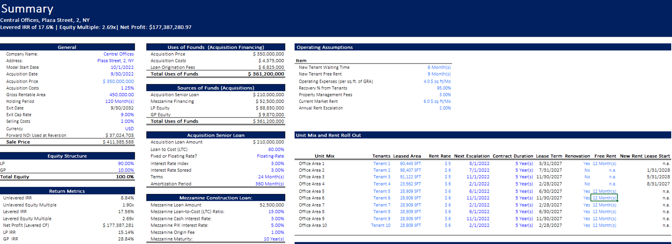Click the senior loan Terms value 24 Month(s)
672x244 pixels.
[x=271, y=177]
